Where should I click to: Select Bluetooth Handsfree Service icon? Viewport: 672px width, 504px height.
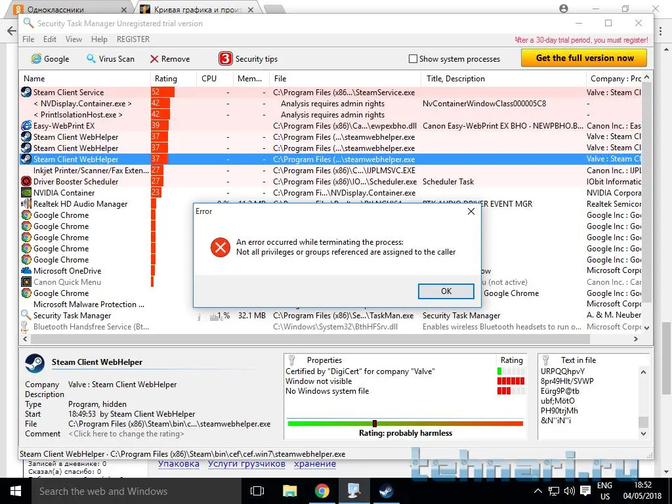(x=26, y=326)
